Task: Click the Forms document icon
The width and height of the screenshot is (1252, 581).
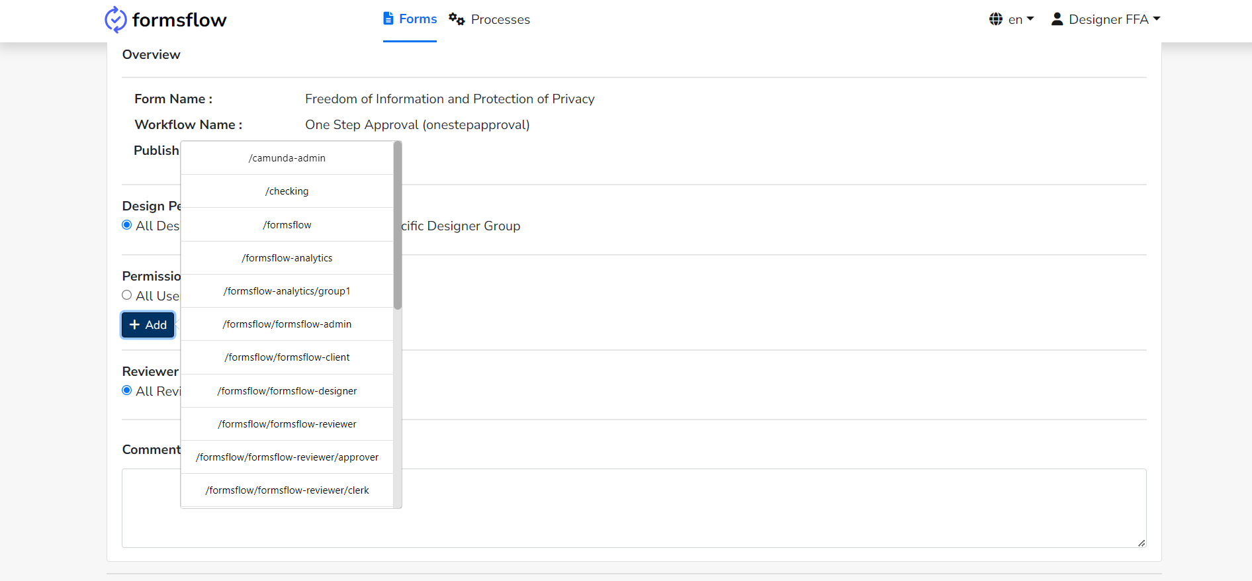Action: tap(388, 19)
